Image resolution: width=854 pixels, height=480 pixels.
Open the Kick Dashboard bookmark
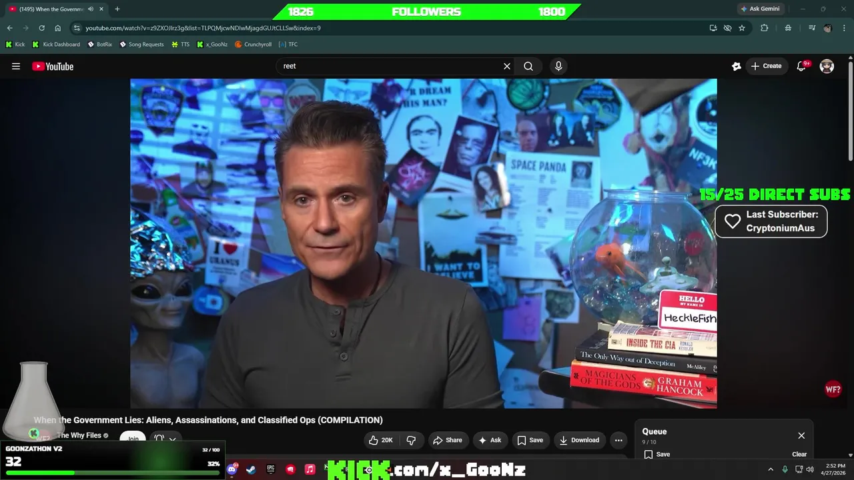[x=56, y=44]
